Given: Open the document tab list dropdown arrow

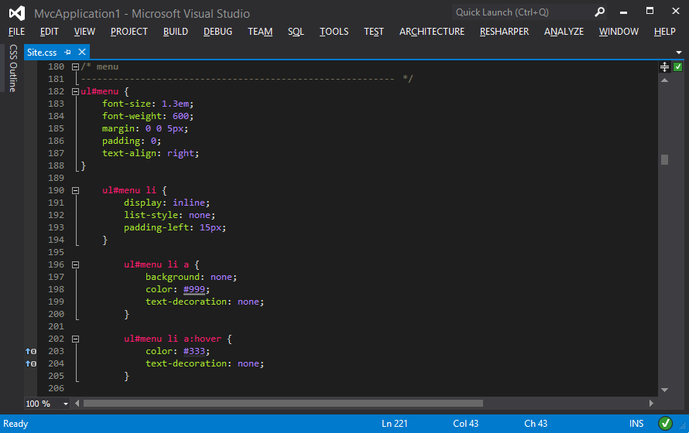Looking at the screenshot, I should point(678,53).
